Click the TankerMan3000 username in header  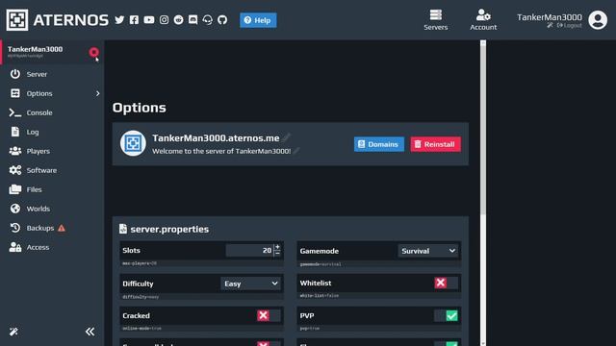pyautogui.click(x=550, y=17)
